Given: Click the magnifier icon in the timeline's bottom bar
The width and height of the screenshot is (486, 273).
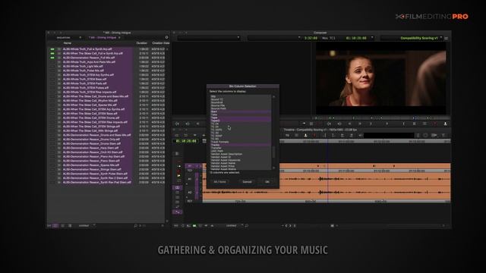Looking at the screenshot, I should click(x=246, y=226).
